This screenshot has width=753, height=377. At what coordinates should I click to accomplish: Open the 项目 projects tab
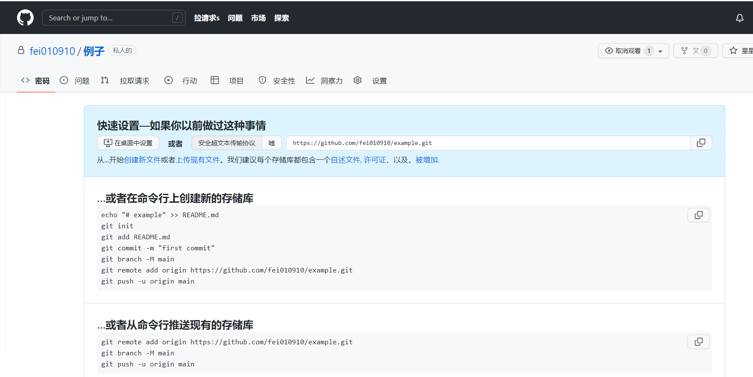click(x=227, y=80)
